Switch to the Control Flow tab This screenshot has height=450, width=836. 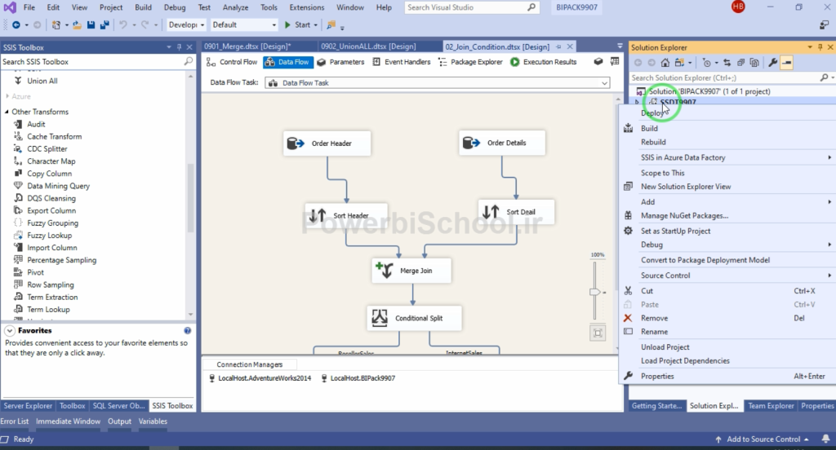[233, 62]
